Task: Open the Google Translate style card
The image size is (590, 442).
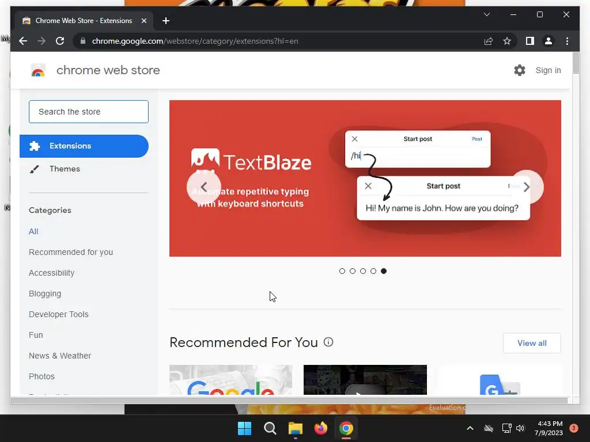Action: pyautogui.click(x=500, y=380)
